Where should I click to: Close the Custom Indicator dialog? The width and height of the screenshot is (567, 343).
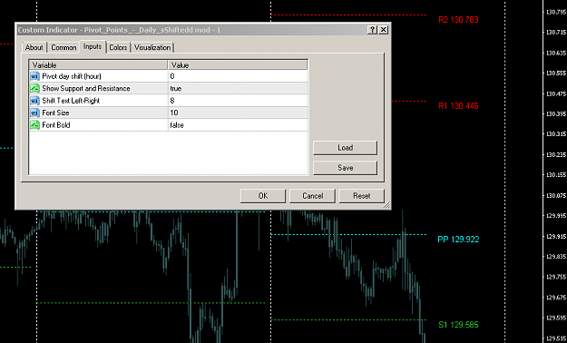[x=384, y=30]
